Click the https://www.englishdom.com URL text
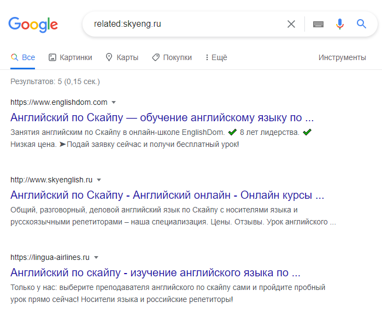The width and height of the screenshot is (382, 314). [x=58, y=102]
